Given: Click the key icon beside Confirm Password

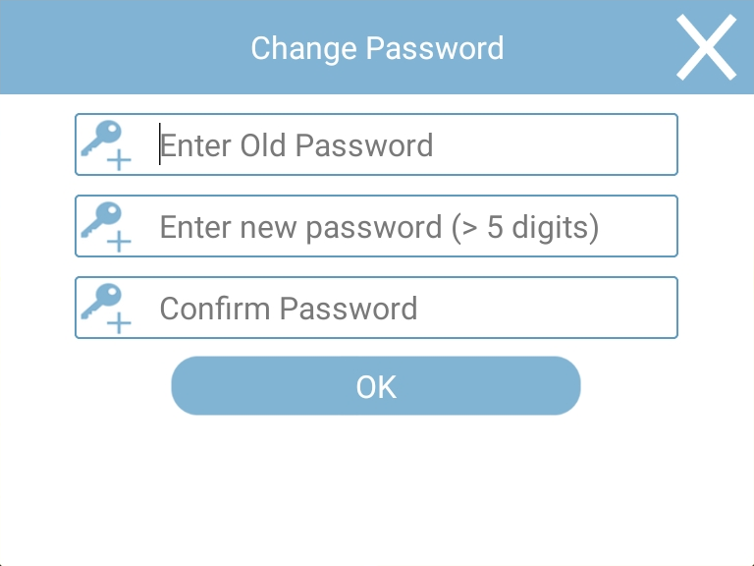Looking at the screenshot, I should 101,302.
